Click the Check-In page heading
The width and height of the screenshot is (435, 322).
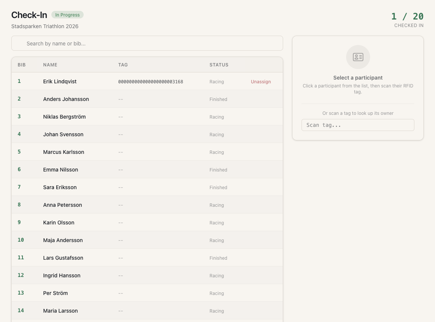coord(29,15)
